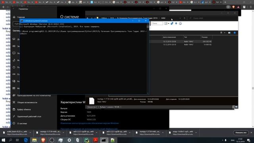This screenshot has width=254, height=143.
Task: Go back in File Explorer window
Action: tap(88, 18)
